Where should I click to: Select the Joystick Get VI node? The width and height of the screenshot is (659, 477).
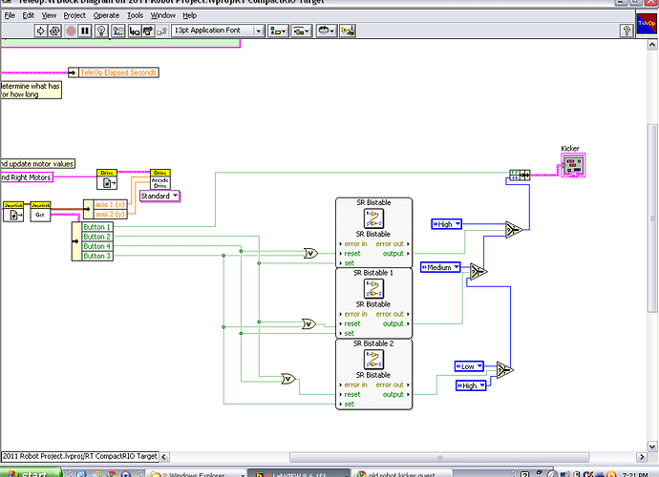(x=40, y=212)
